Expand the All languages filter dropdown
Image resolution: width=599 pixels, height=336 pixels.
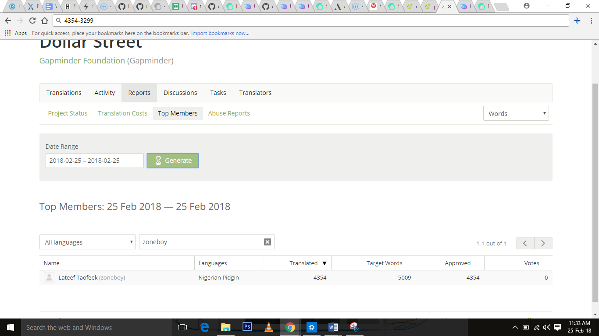pyautogui.click(x=88, y=242)
